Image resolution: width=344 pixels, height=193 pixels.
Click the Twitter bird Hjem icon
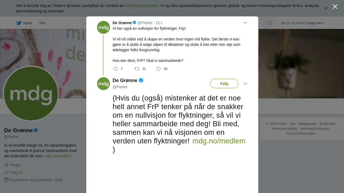[x=19, y=23]
